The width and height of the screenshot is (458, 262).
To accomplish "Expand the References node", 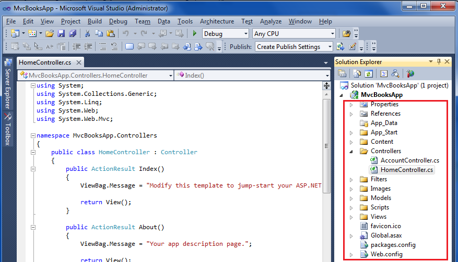I will (x=351, y=114).
